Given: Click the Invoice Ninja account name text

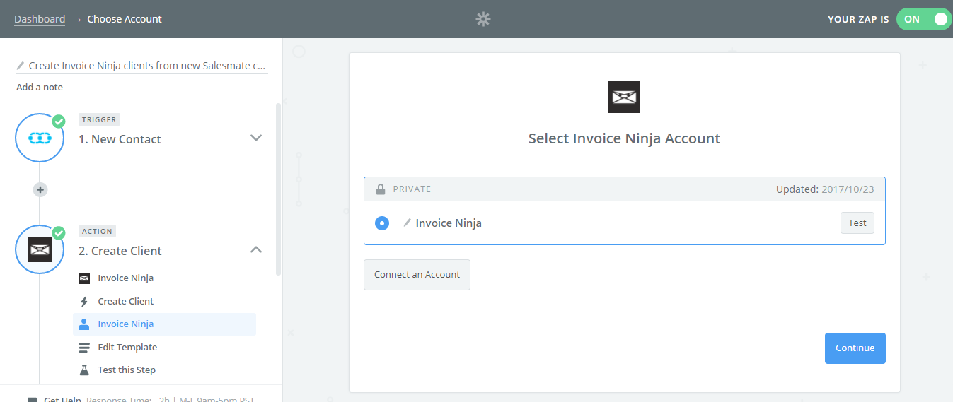Looking at the screenshot, I should point(449,223).
